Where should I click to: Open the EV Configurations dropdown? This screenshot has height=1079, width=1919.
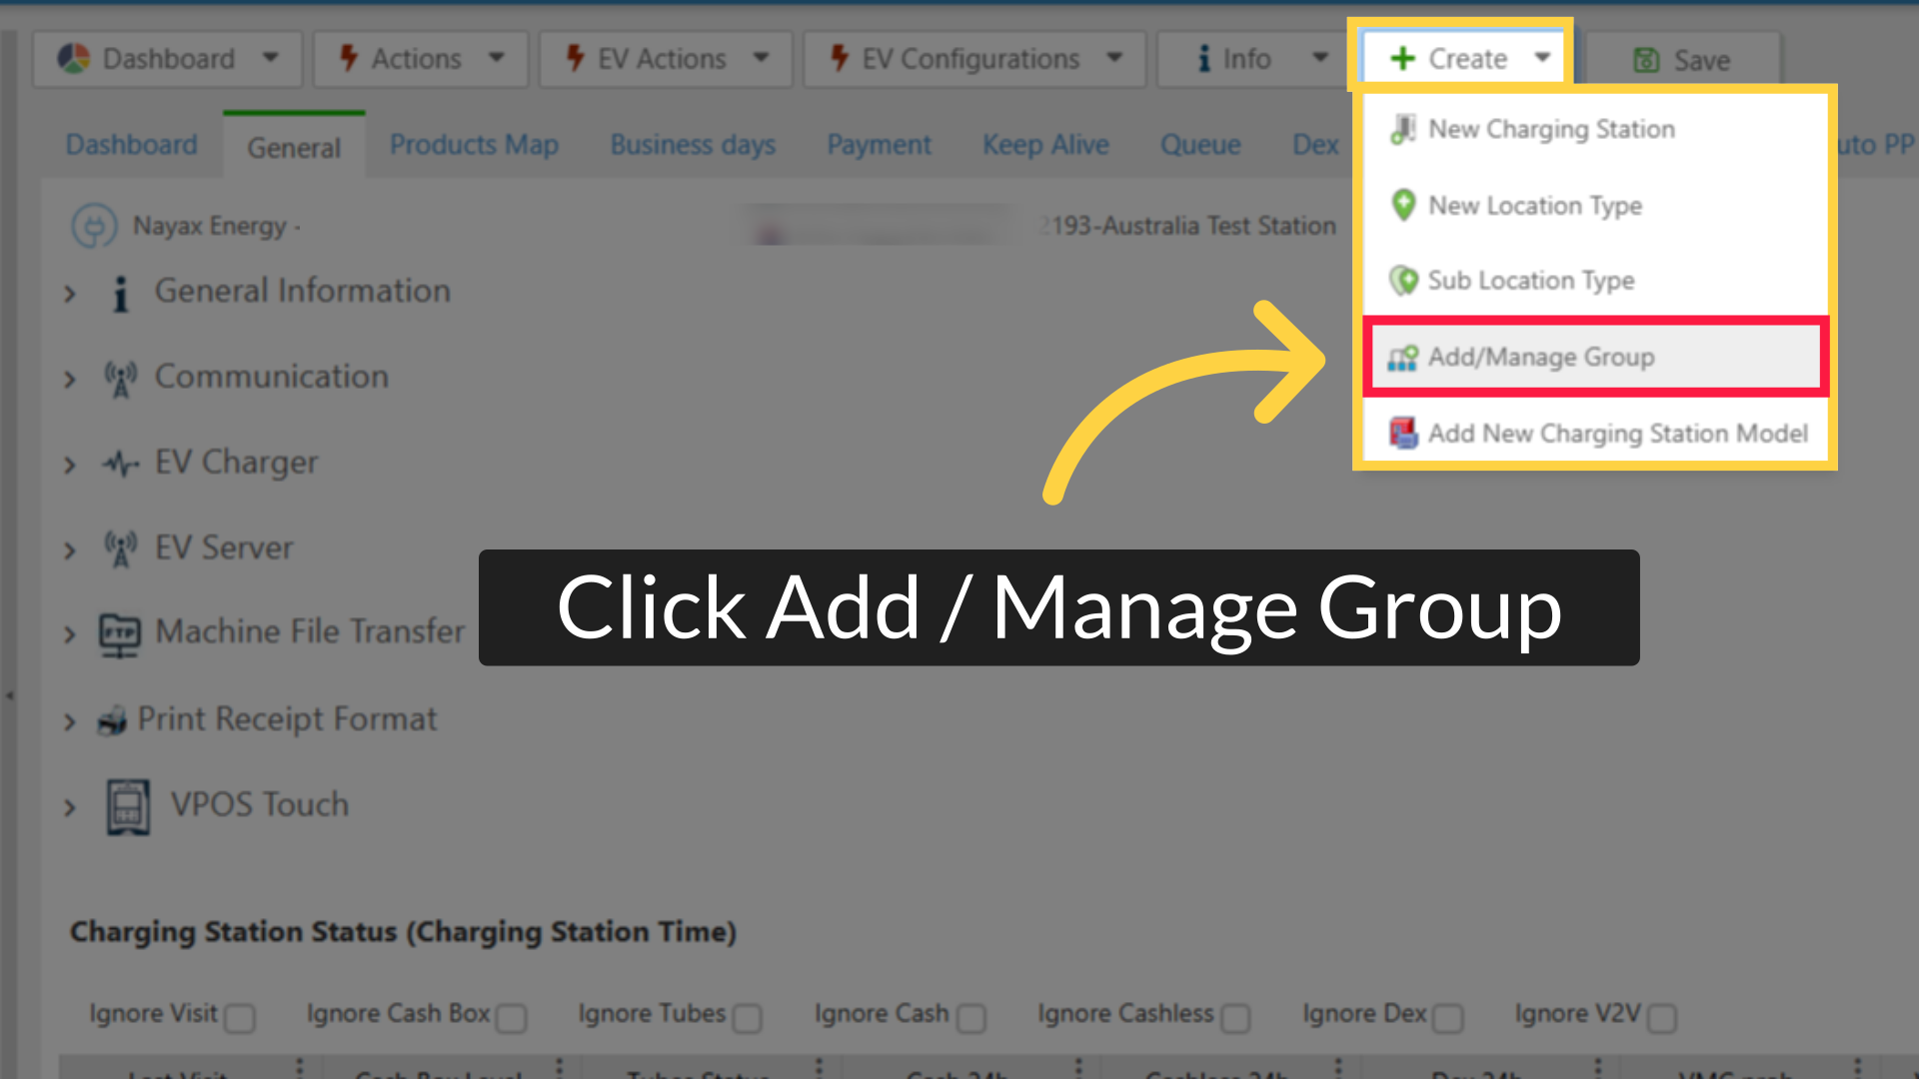974,59
